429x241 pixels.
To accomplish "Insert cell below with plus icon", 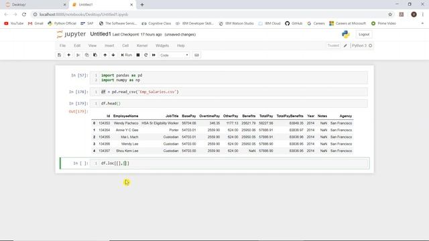I will click(68, 55).
